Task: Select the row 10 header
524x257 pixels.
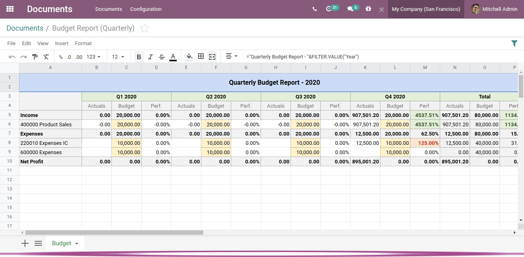Action: (9, 161)
